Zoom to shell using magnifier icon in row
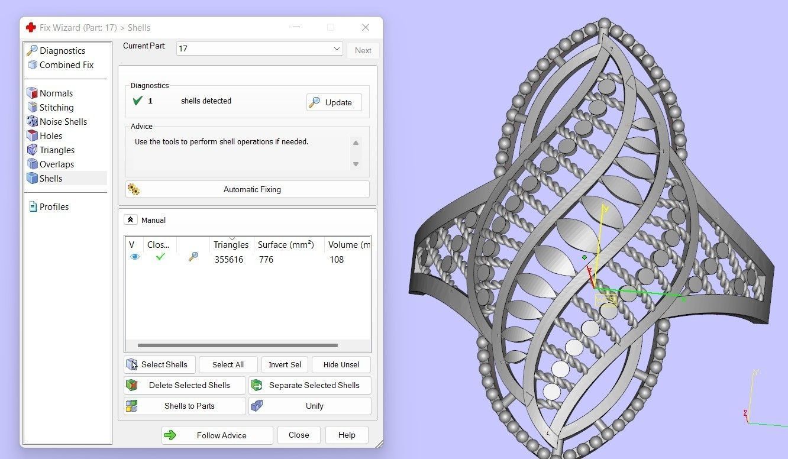 coord(193,257)
